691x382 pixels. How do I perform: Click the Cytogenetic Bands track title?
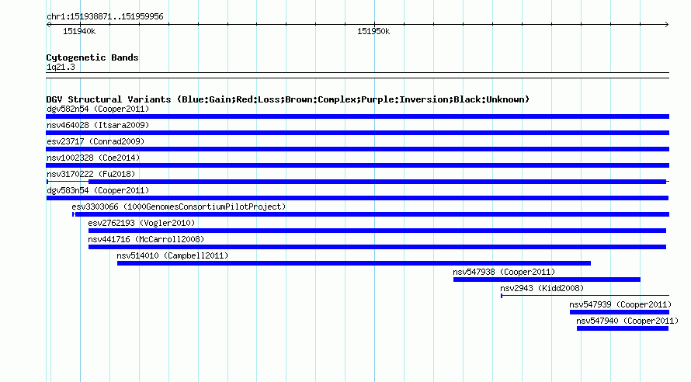(92, 57)
